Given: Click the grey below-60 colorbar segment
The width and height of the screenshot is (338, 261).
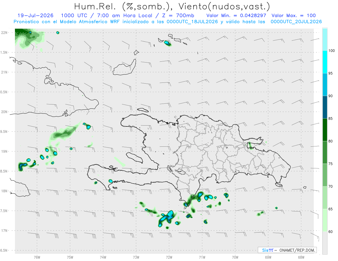Looking at the screenshot, I should coord(324,243).
